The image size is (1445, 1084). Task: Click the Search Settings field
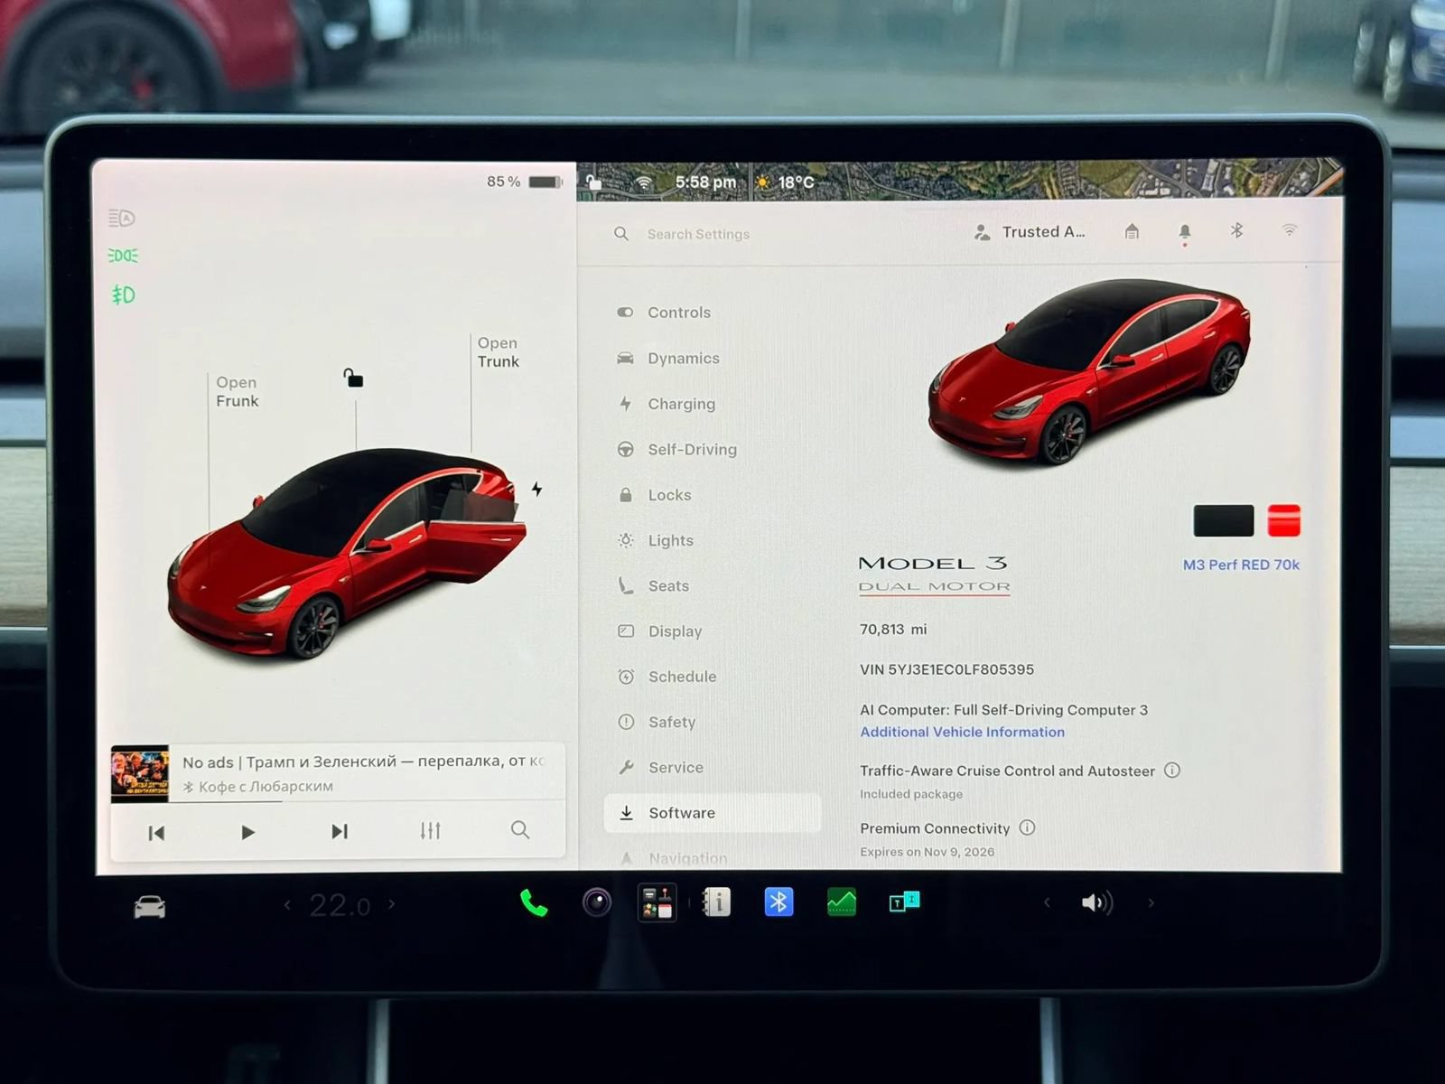[698, 234]
